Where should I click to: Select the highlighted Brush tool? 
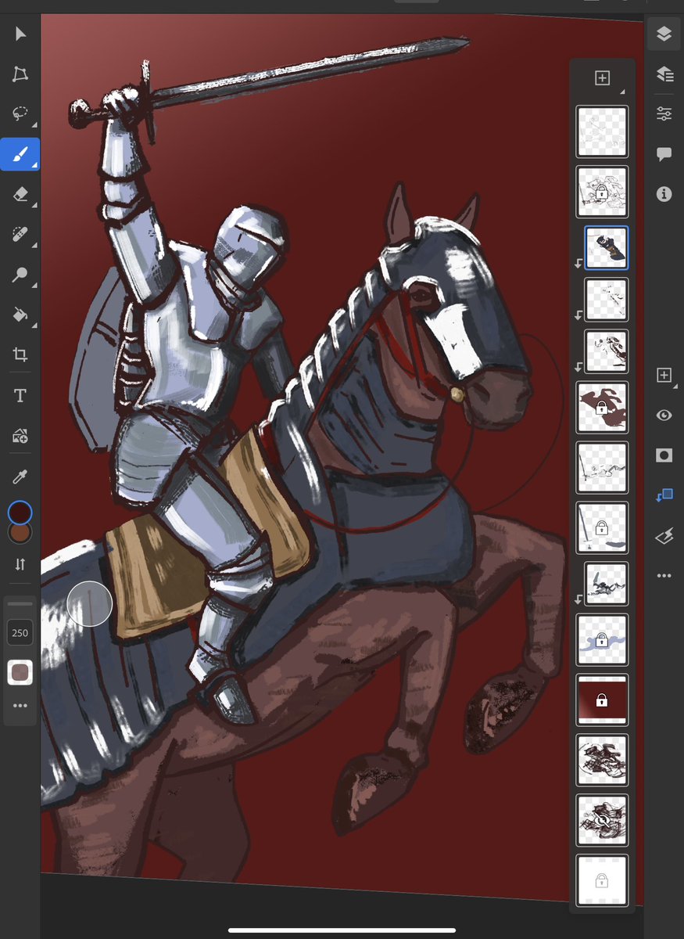coord(20,154)
